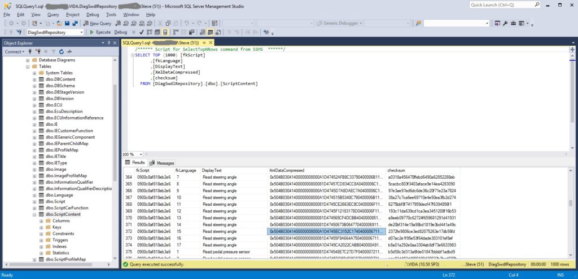Click 'Read pedal pressure sensor' in row 375
This screenshot has height=279, width=578.
(226, 252)
